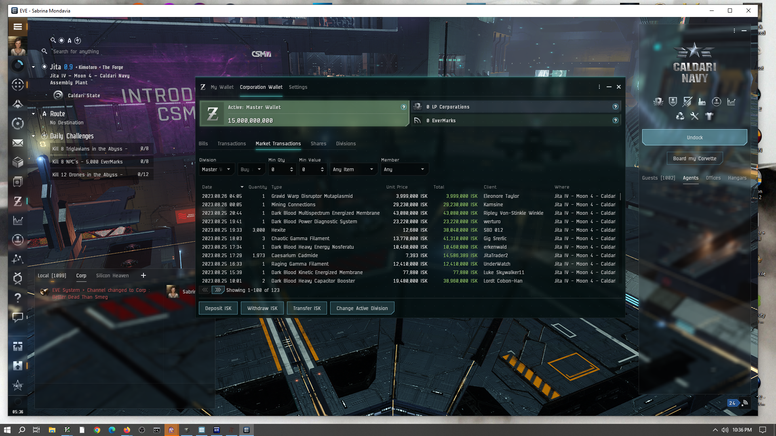Collapse the Jita location section

click(34, 67)
